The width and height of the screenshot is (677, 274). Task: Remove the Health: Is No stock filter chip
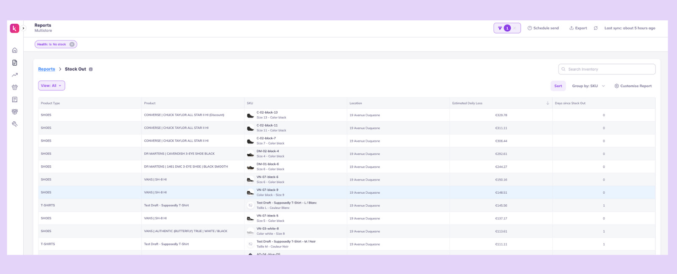[72, 44]
